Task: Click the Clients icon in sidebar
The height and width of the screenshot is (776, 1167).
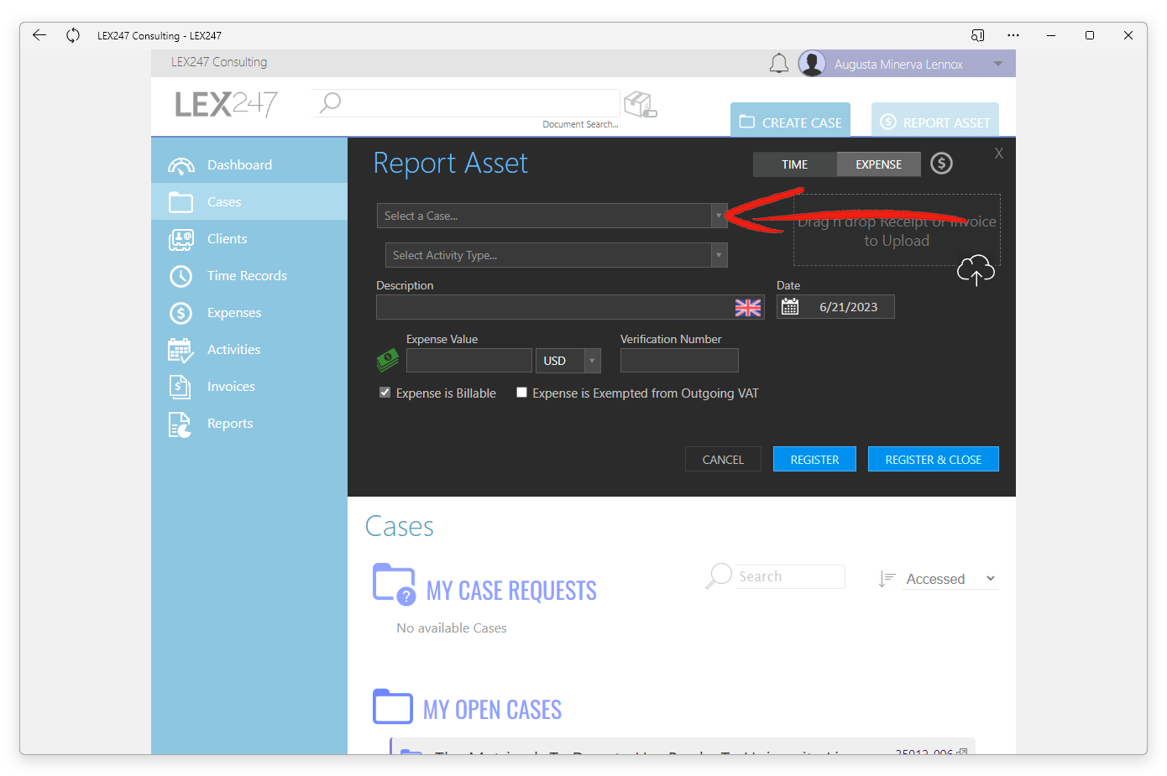Action: click(181, 239)
